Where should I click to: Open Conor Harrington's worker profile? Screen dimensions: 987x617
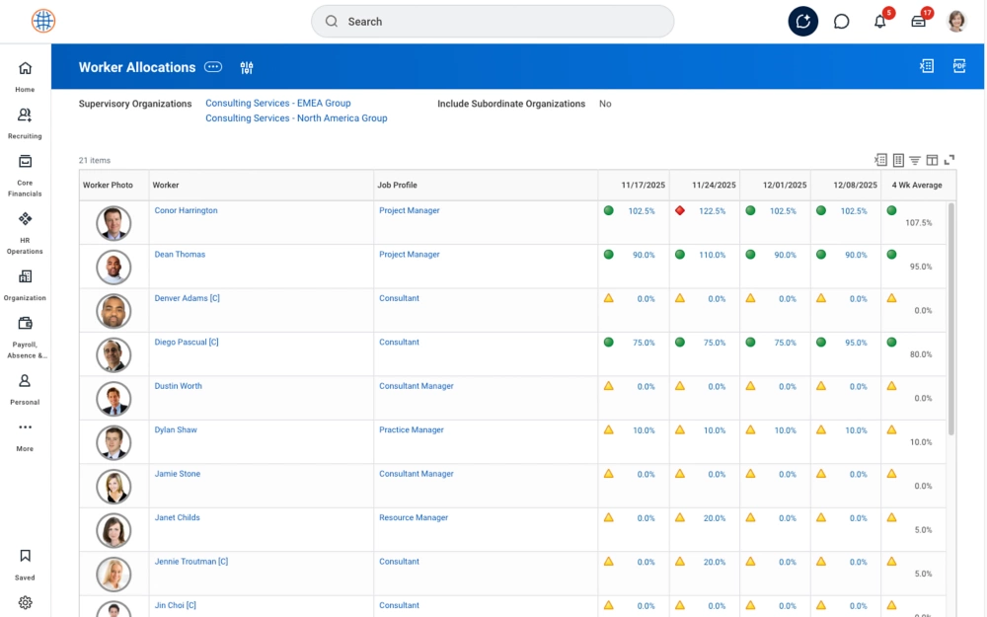tap(186, 210)
